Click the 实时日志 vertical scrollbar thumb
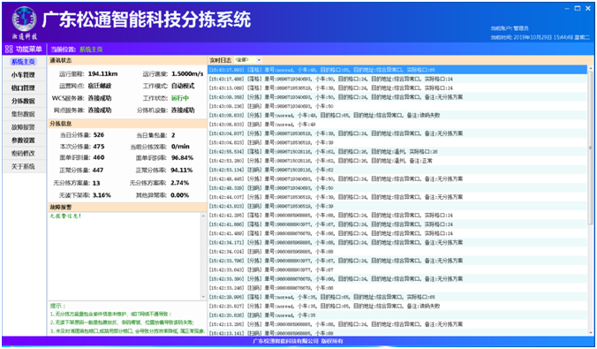 (x=591, y=148)
